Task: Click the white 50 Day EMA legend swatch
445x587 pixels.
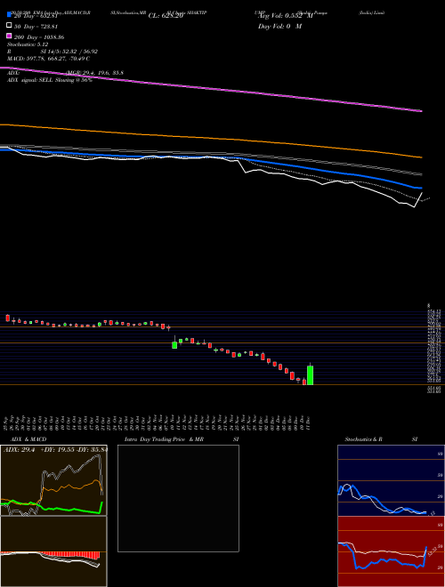Action: (x=9, y=26)
